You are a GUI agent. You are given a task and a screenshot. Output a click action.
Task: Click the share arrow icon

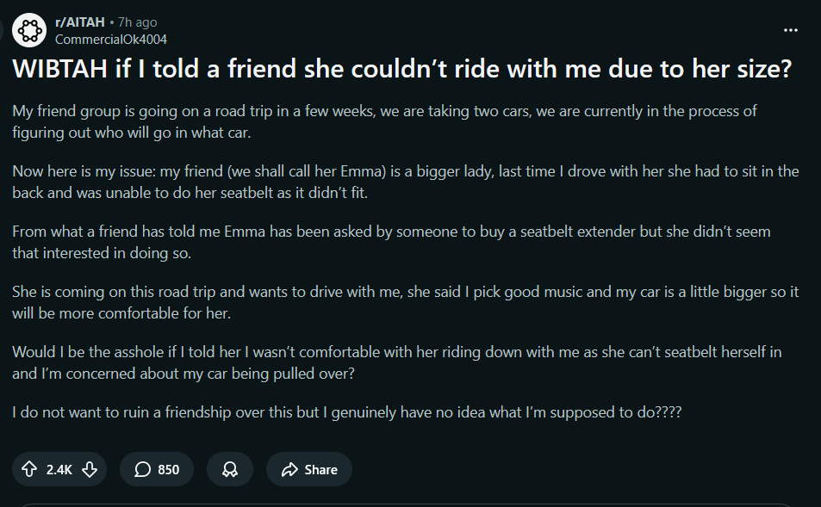pos(289,469)
